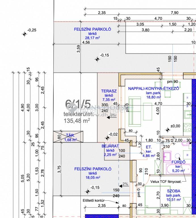Click the 'TERASZ' room label
Image resolution: width=196 pixels, height=218 pixels.
109,91
